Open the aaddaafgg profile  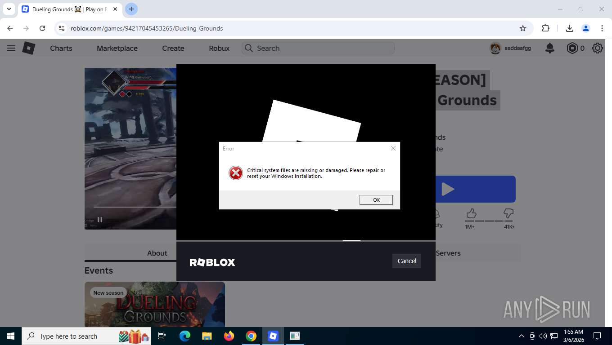click(x=511, y=48)
